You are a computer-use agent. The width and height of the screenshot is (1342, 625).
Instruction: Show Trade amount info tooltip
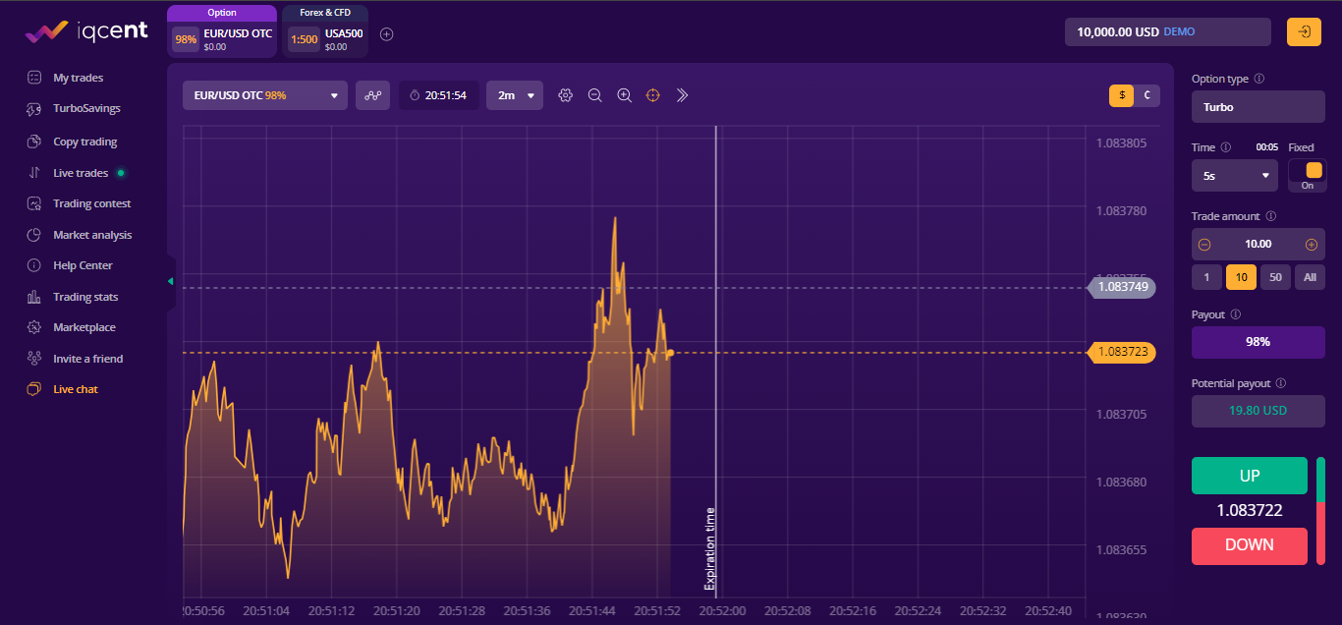pyautogui.click(x=1270, y=216)
